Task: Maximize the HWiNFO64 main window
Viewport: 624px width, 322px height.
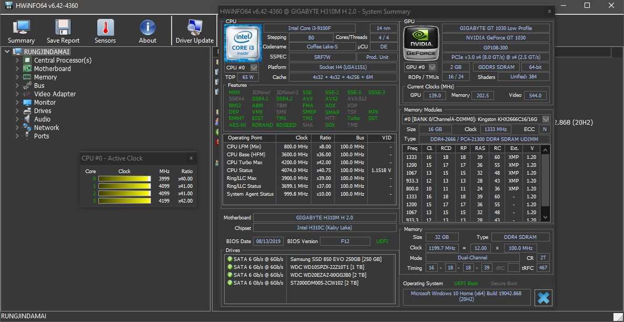Action: click(x=587, y=6)
